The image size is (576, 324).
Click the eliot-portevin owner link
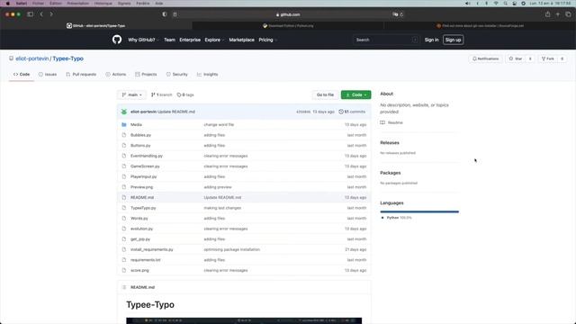32,58
